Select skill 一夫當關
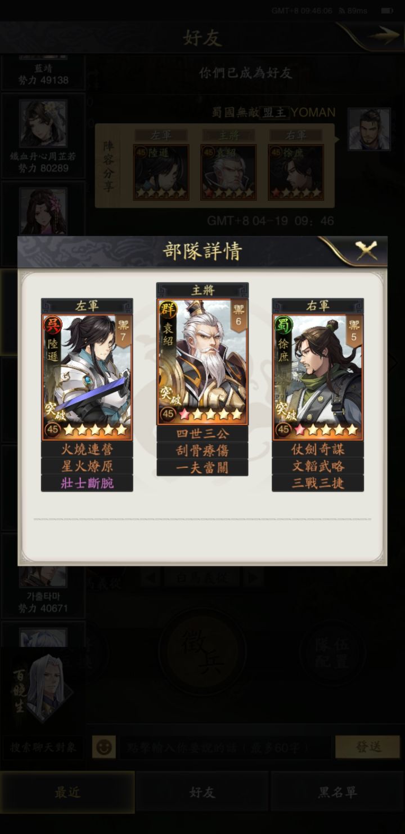This screenshot has height=834, width=405. [202, 468]
